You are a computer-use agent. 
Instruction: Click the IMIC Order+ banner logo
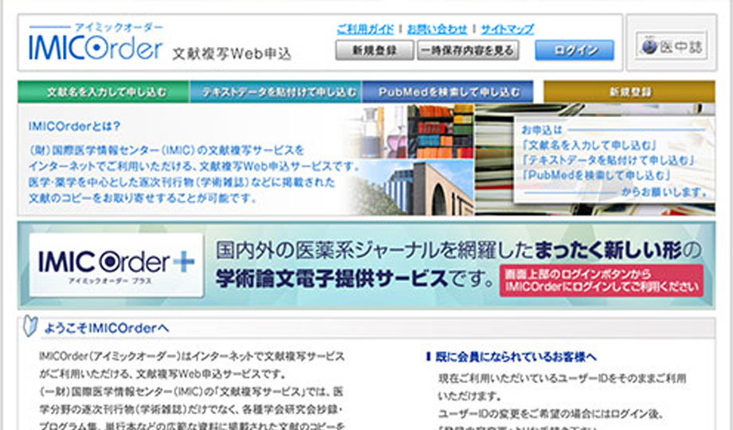coord(116,265)
